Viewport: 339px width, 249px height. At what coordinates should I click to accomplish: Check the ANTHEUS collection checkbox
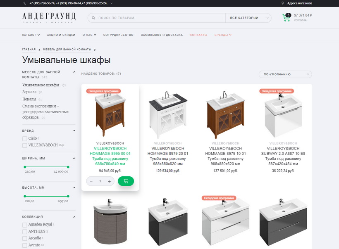25,232
